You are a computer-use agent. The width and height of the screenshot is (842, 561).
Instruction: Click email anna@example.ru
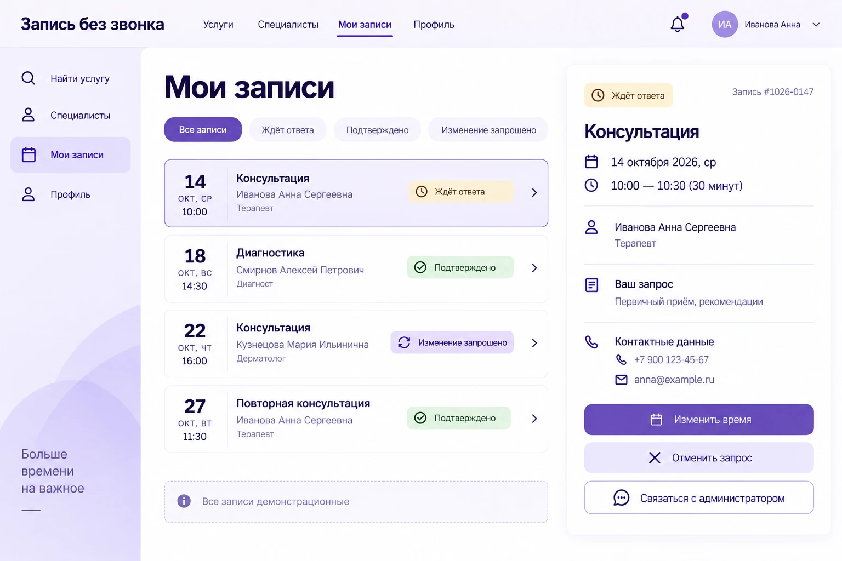click(x=674, y=380)
